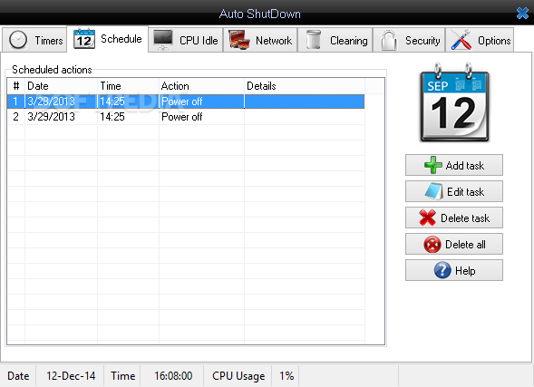This screenshot has width=534, height=387.
Task: Click the padlock icon on Security tab
Action: pos(389,40)
